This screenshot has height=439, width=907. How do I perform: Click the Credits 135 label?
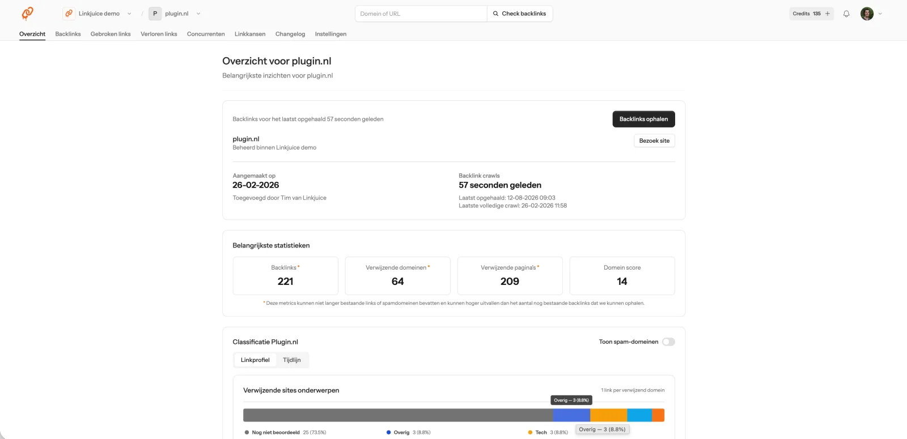coord(807,14)
